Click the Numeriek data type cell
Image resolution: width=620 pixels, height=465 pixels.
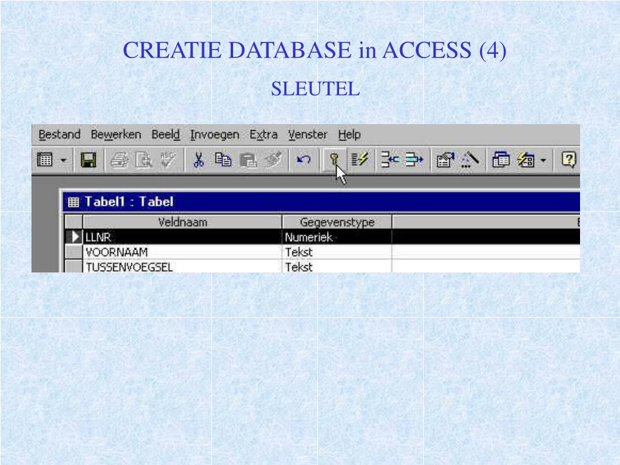[x=337, y=237]
